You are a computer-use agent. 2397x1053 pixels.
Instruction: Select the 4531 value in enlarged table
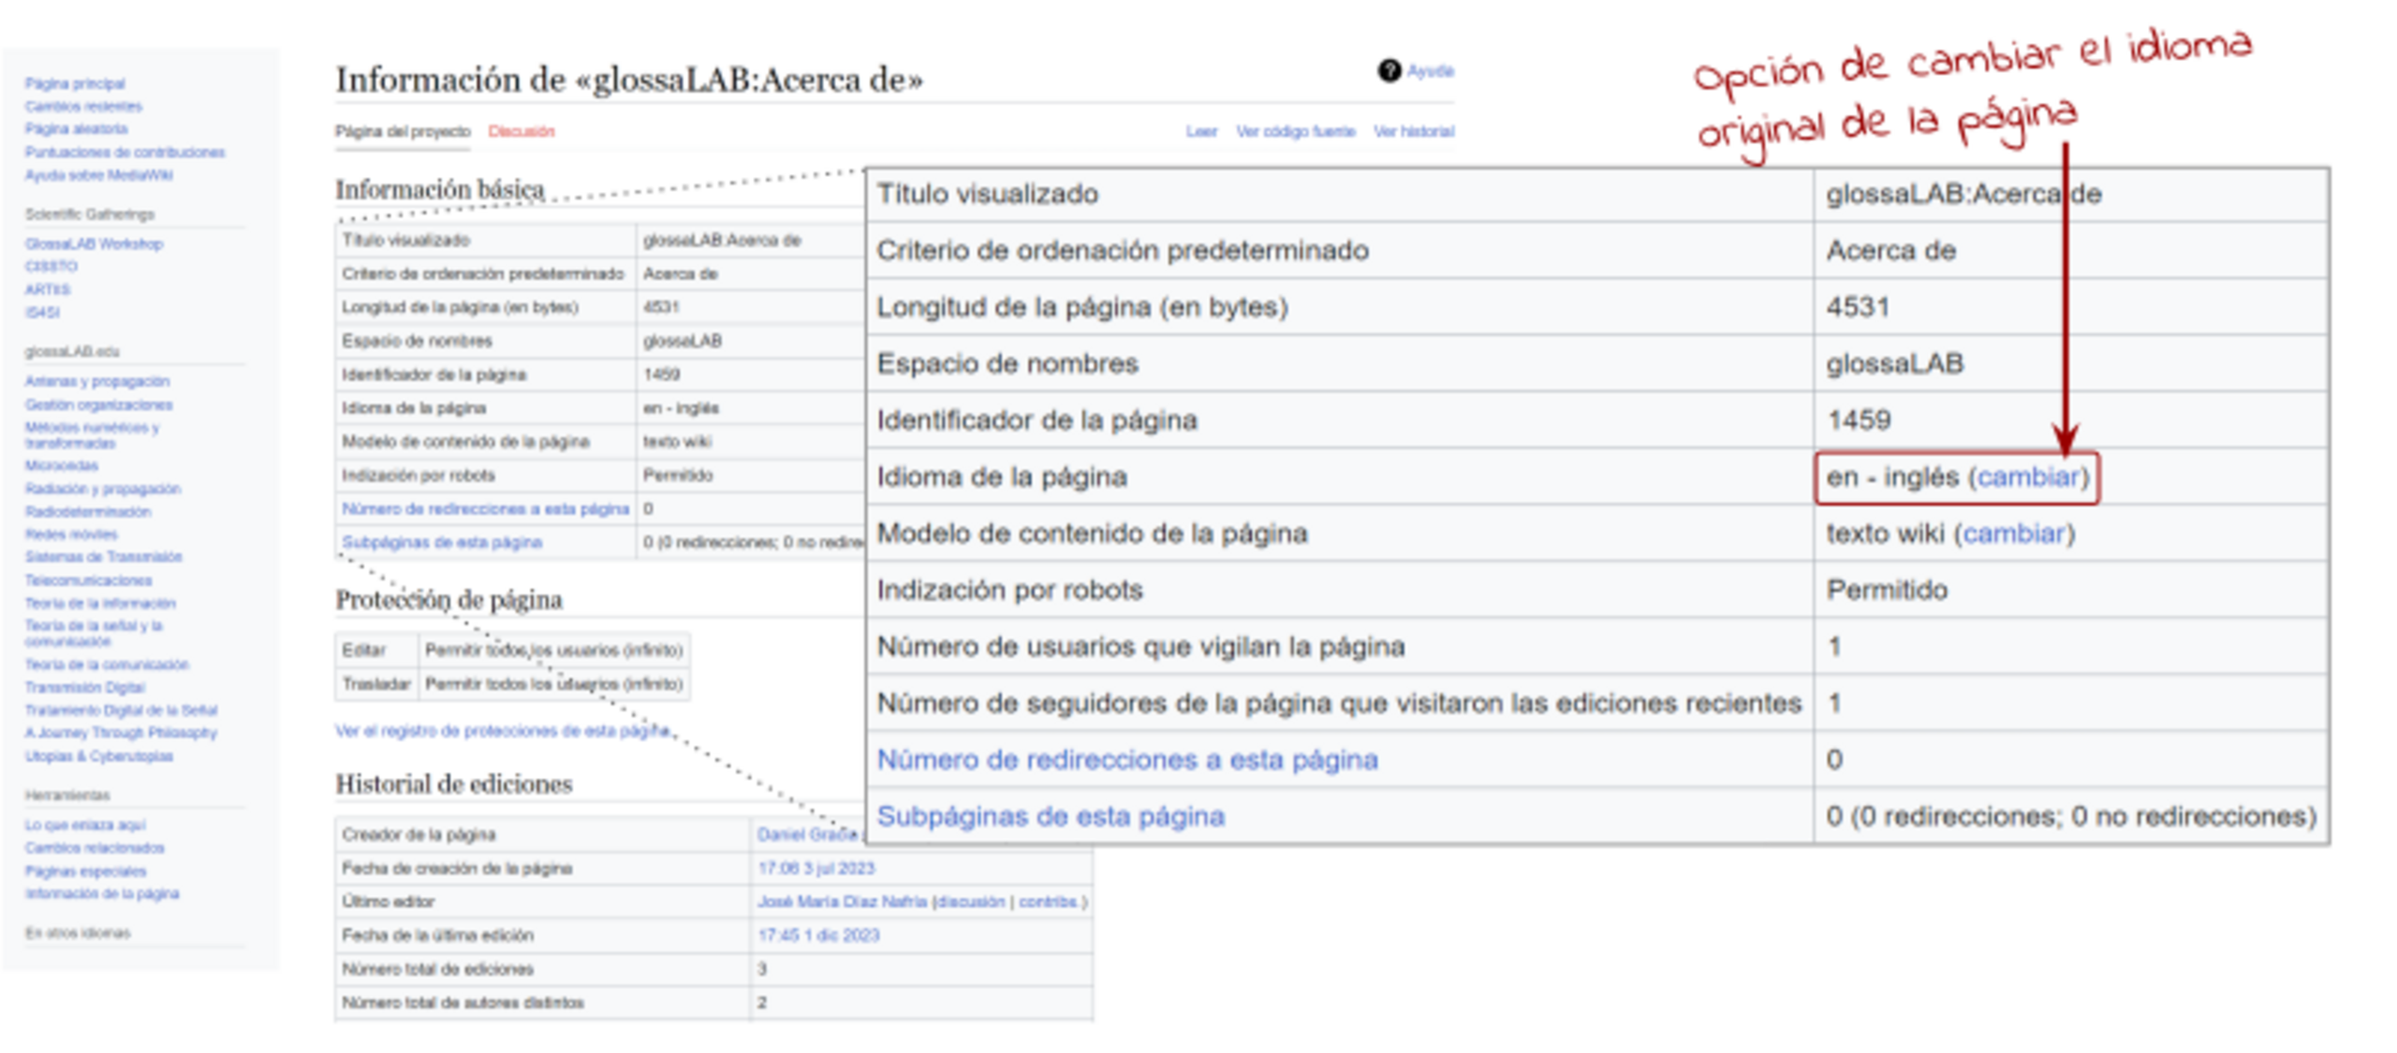[x=1858, y=307]
